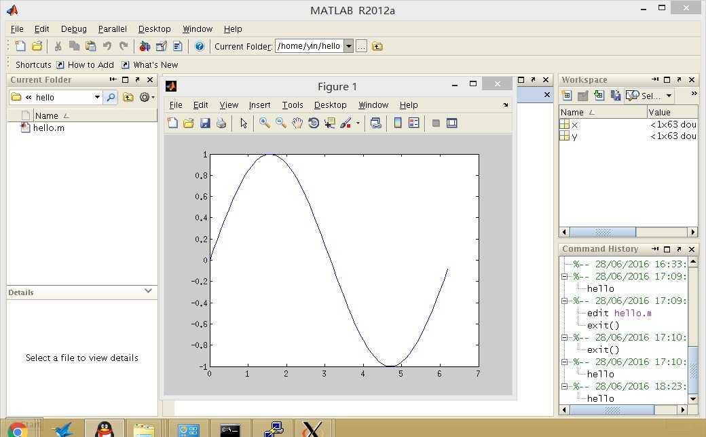Screen dimensions: 706x437
Task: Toggle Rotate 3D tool in Figure
Action: (x=314, y=123)
